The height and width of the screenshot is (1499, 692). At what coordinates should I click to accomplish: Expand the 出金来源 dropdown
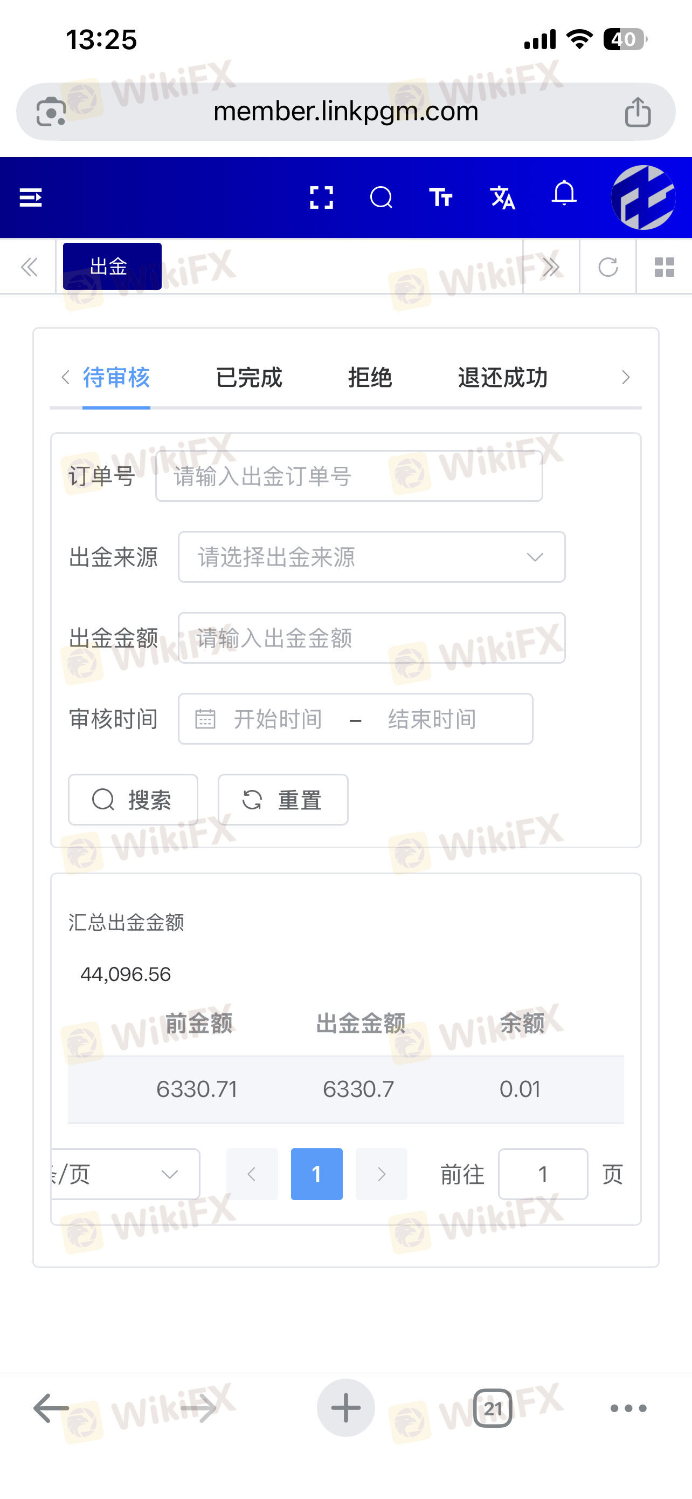point(371,557)
